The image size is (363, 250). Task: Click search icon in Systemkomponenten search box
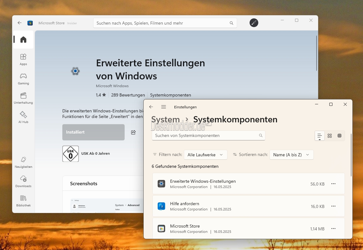point(261,135)
